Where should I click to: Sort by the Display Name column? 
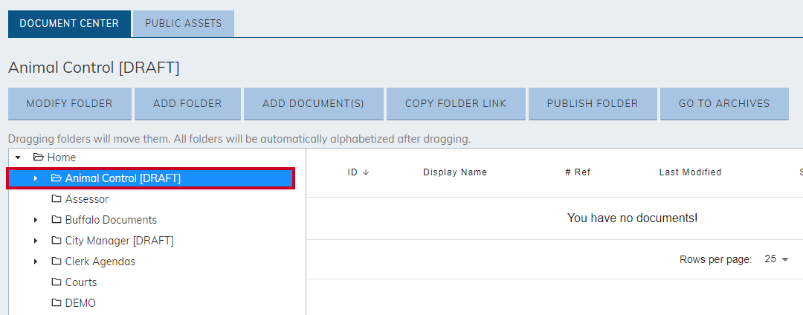[455, 172]
